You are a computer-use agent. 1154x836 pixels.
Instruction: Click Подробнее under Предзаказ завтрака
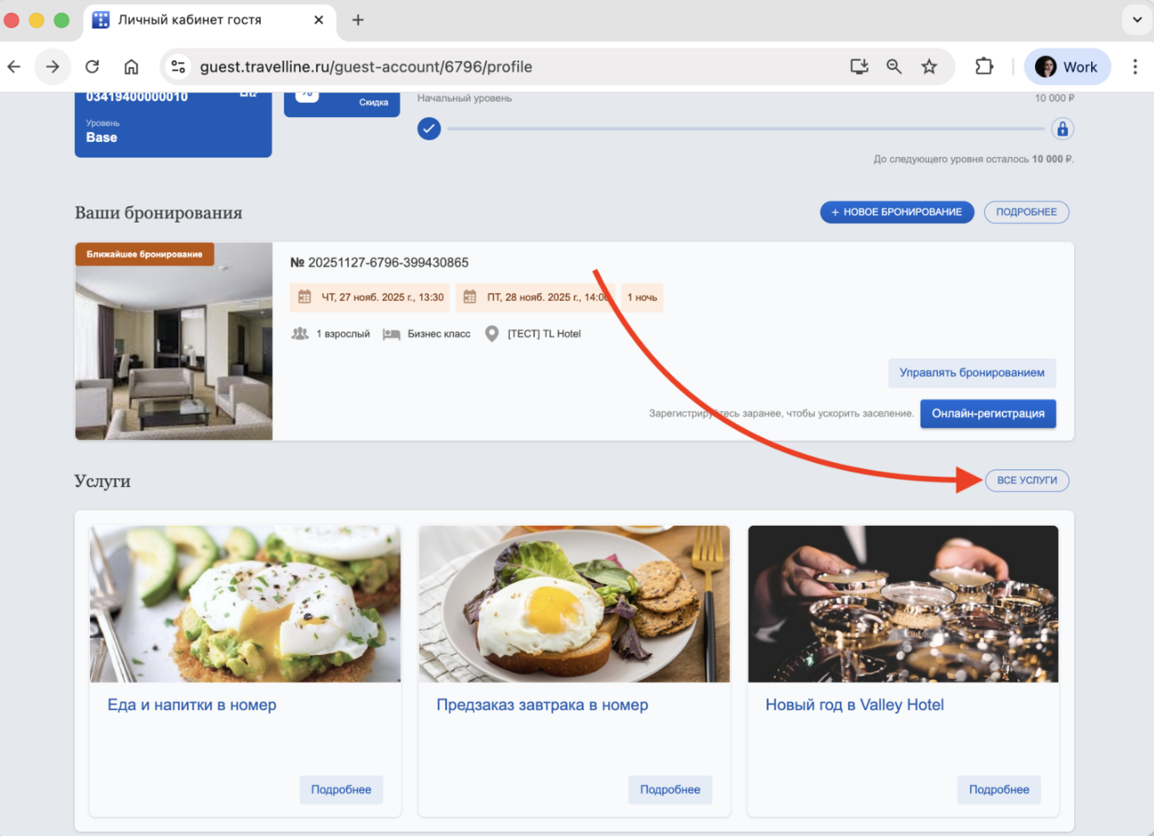coord(670,789)
